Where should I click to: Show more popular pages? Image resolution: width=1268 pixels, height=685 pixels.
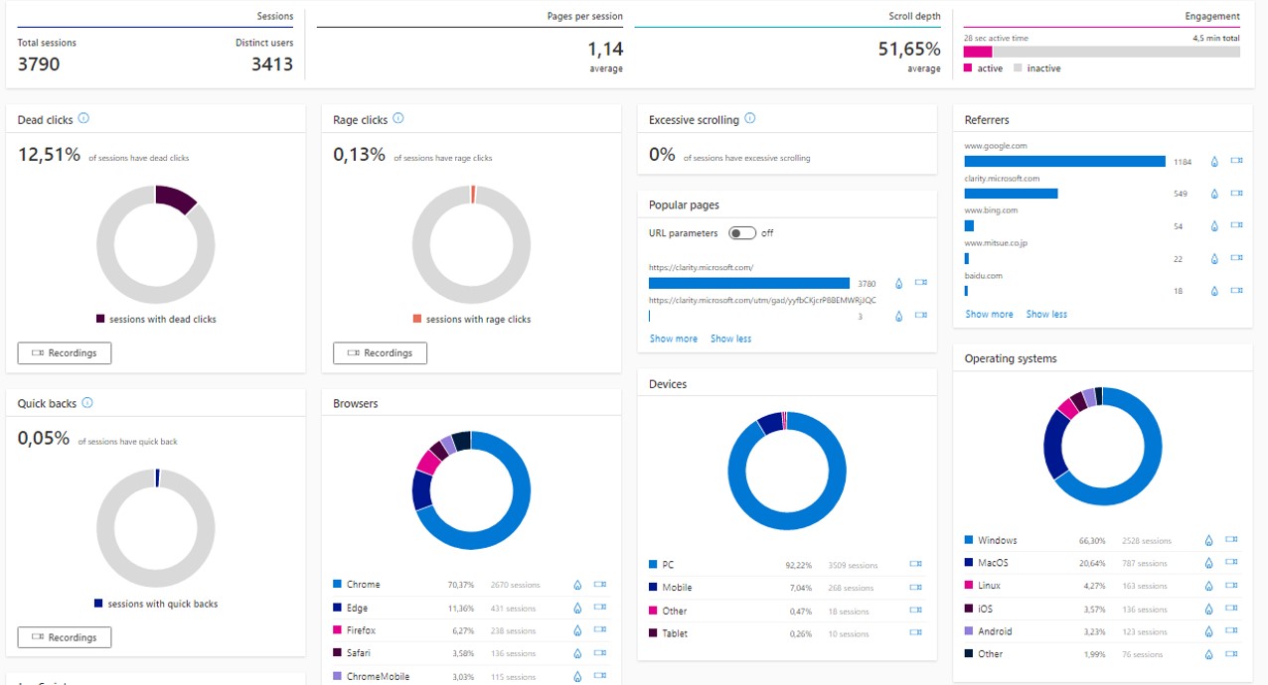674,339
